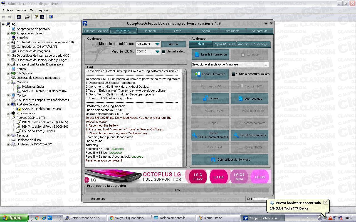Expand Adaptadores de pantalla tree node
Viewport: 356px width, 222px height.
pos(8,29)
